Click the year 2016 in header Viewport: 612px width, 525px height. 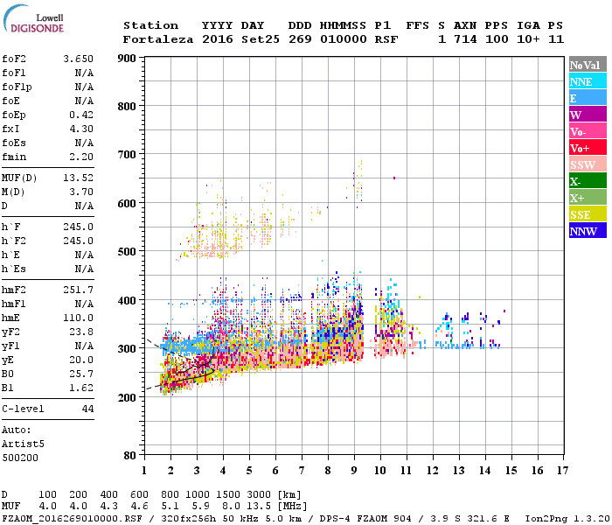click(x=218, y=39)
